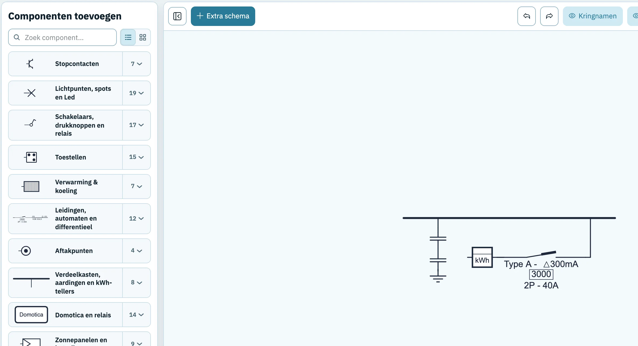
Task: Select the Stopcontacten category label
Action: (x=77, y=64)
